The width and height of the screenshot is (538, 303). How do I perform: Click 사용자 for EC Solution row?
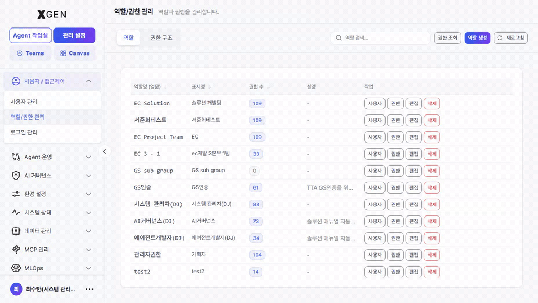[375, 103]
